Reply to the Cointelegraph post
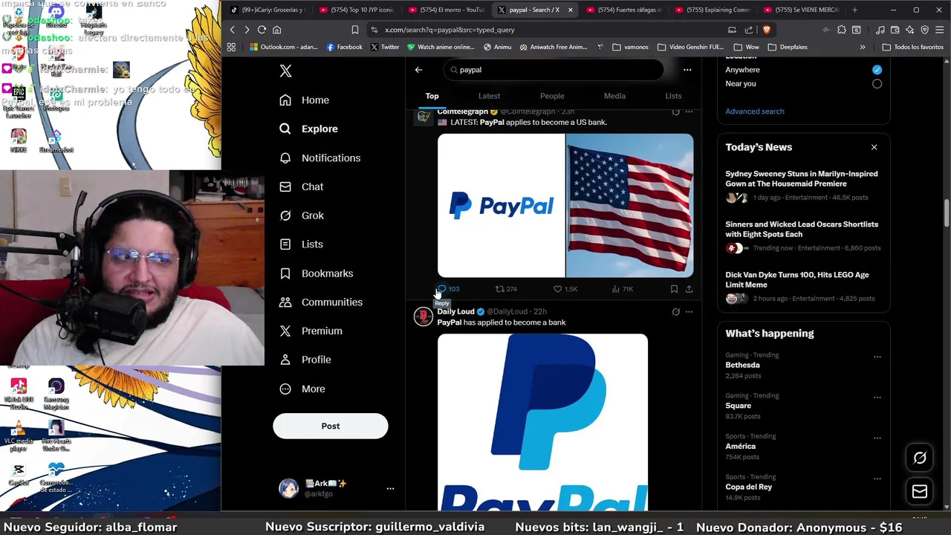Image resolution: width=951 pixels, height=535 pixels. [x=448, y=289]
